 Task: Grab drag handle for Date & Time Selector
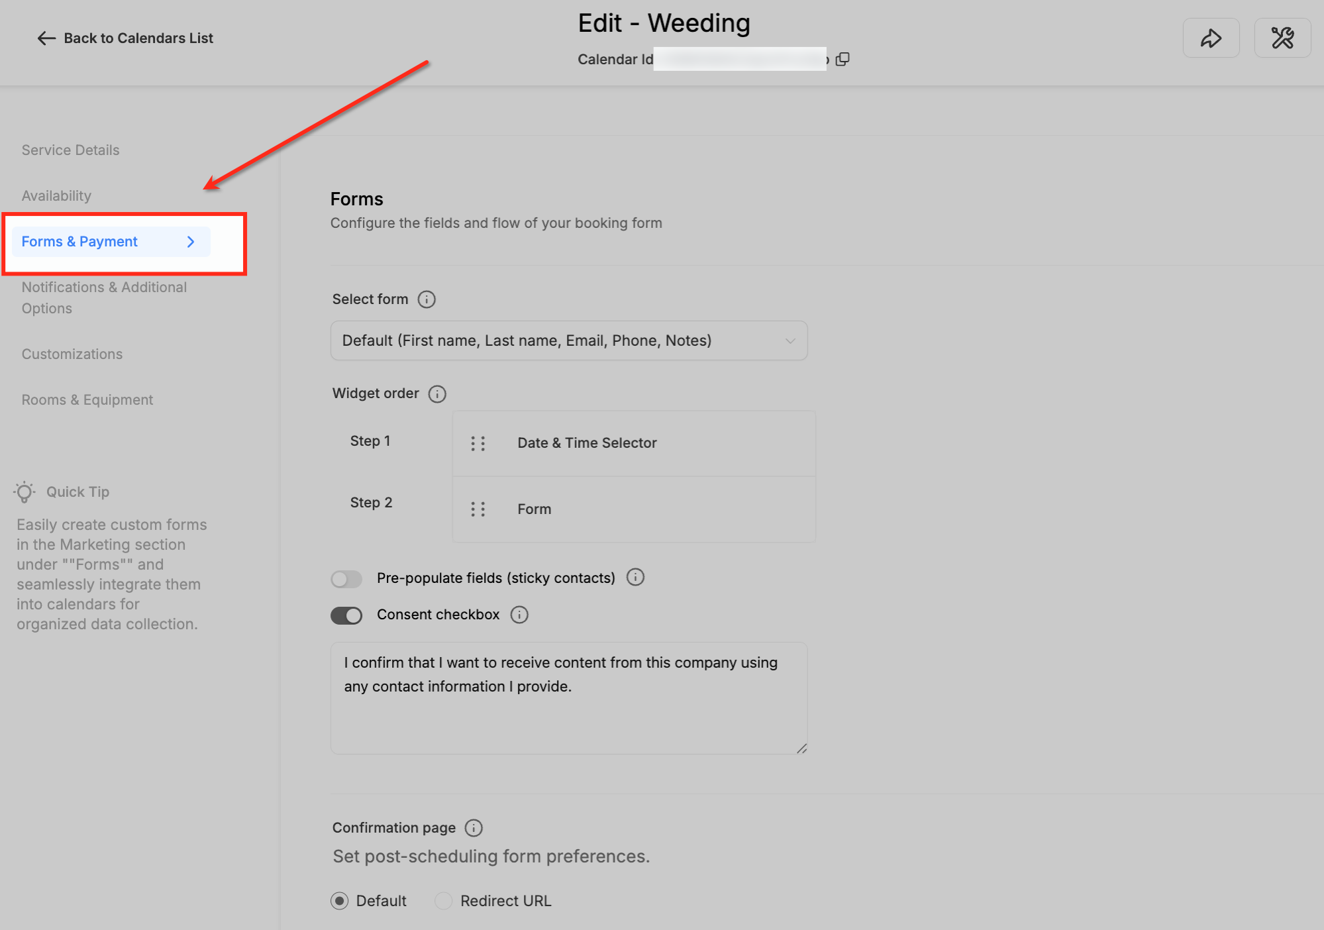[478, 443]
